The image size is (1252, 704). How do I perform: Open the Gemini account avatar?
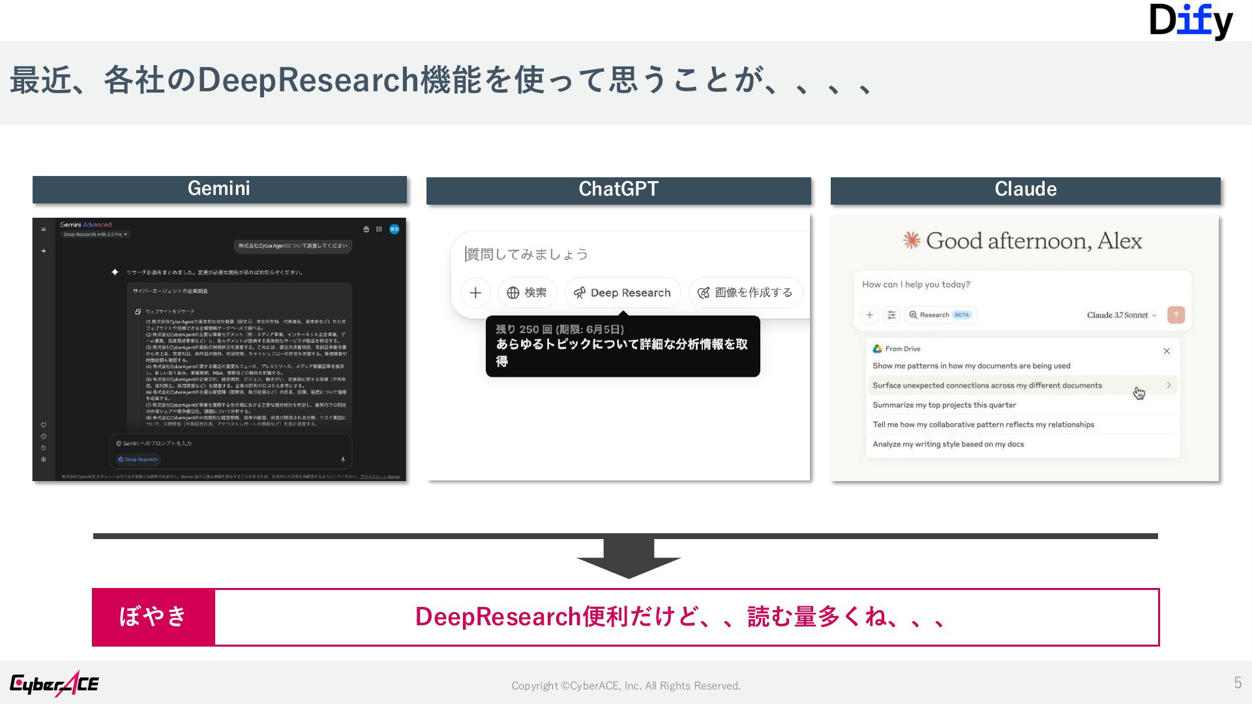(x=395, y=229)
